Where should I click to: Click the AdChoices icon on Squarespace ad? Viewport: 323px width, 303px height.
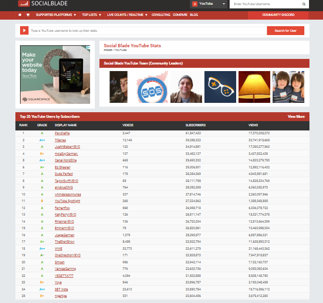coord(88,48)
